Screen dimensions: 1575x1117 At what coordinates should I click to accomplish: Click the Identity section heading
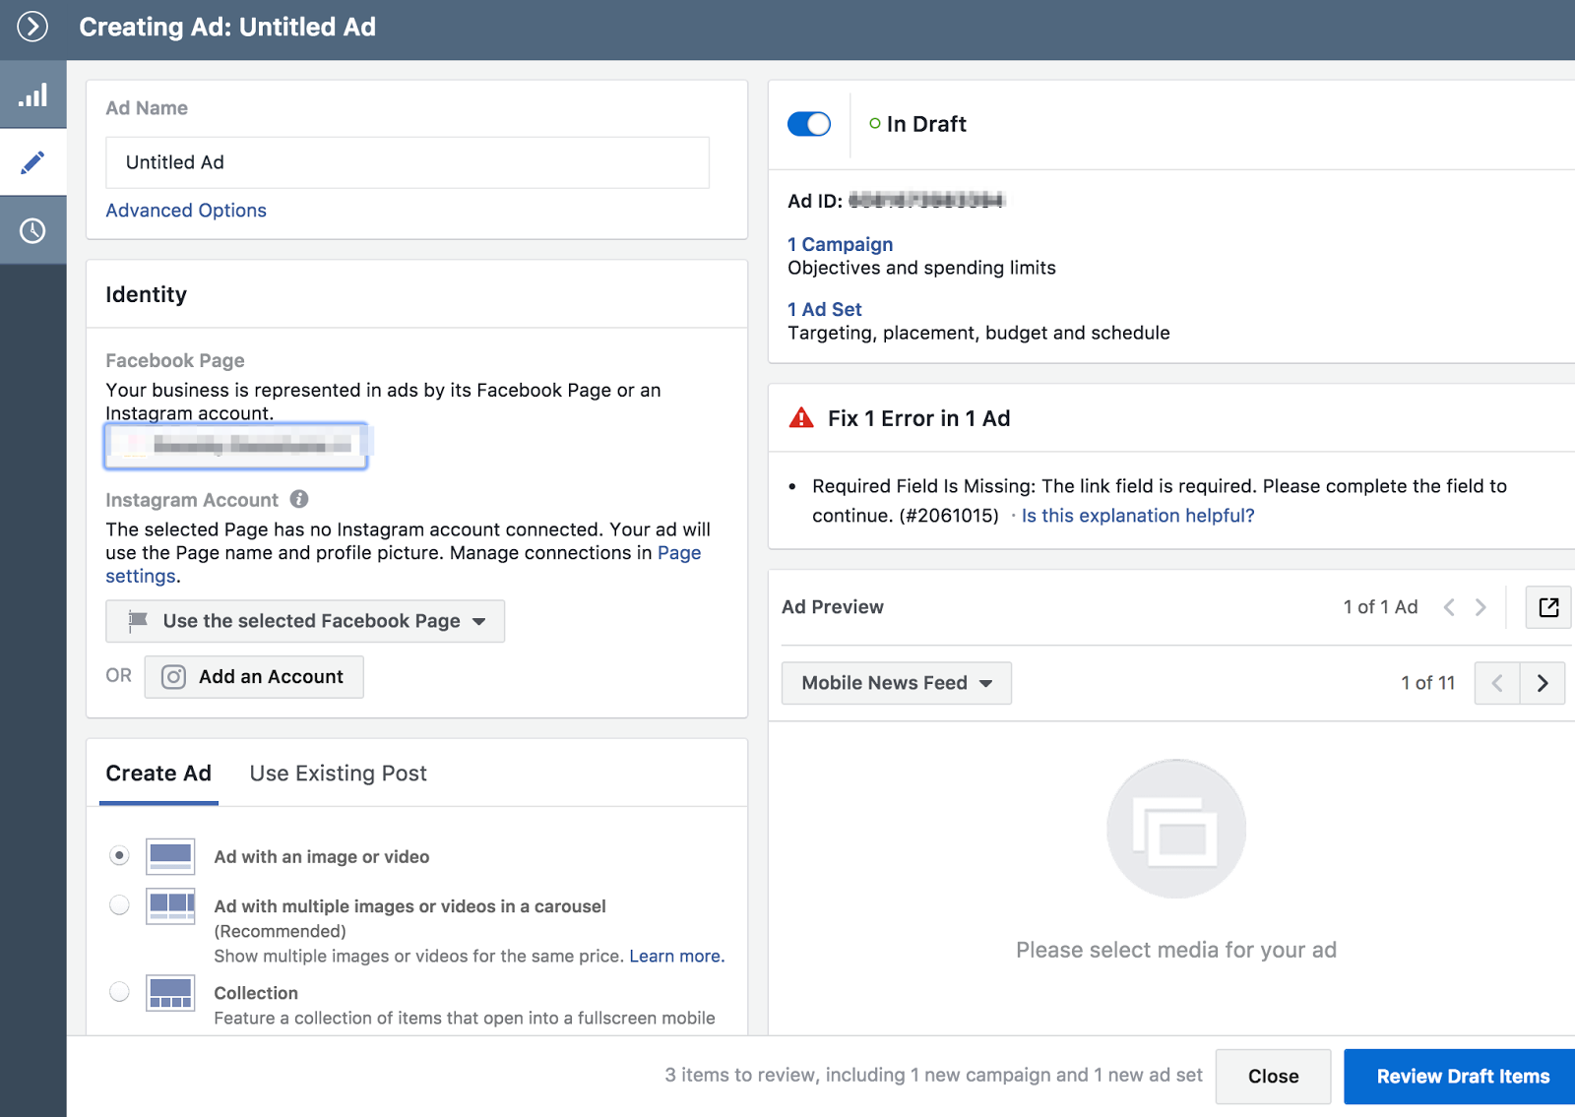tap(146, 294)
